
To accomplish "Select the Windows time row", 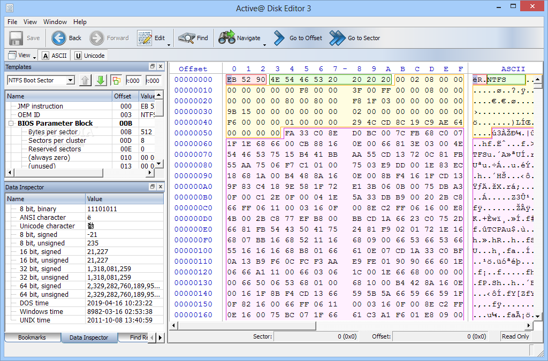I will [85, 311].
